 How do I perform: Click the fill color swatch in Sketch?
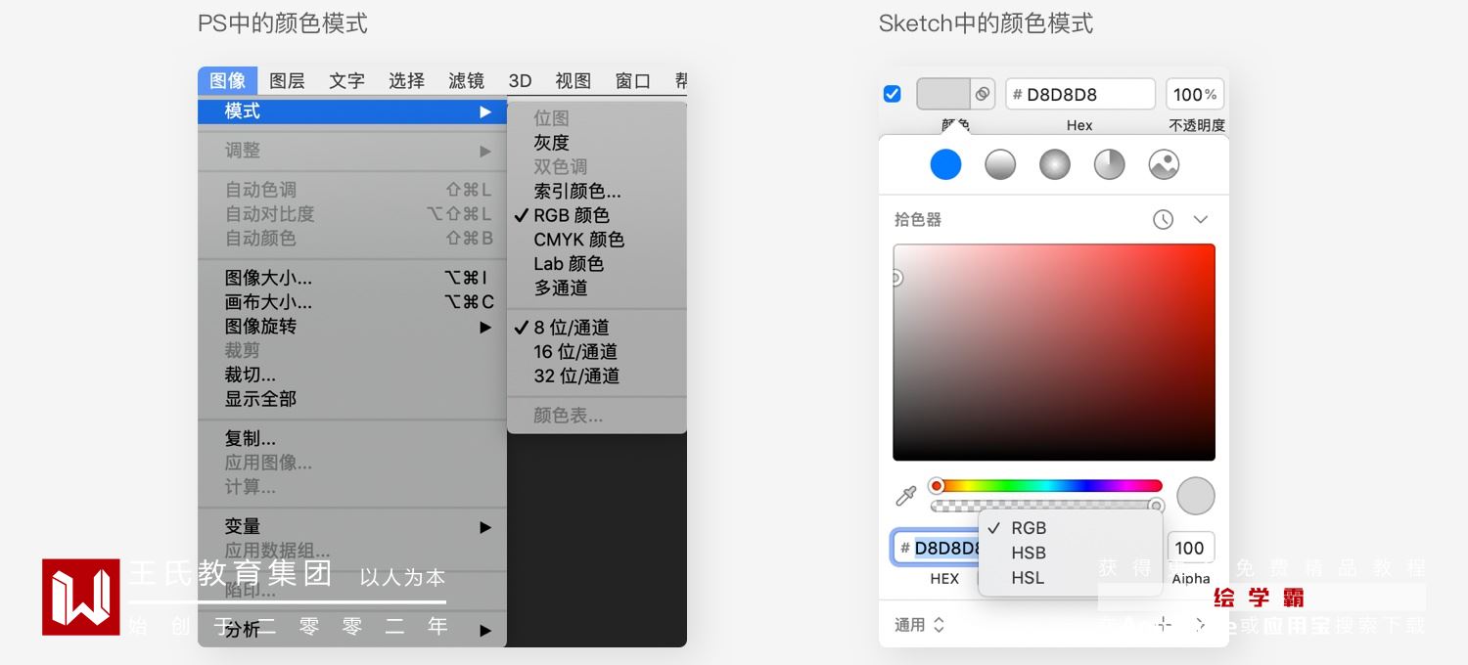[x=942, y=94]
